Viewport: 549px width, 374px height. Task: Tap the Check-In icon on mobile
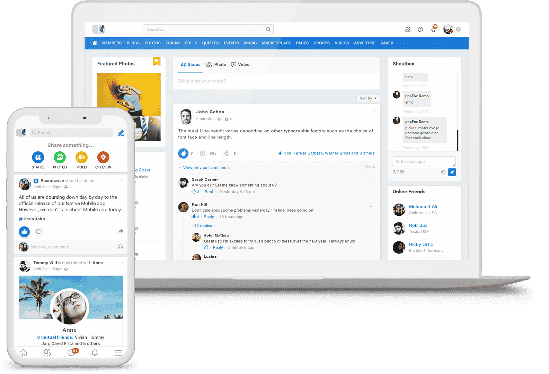(103, 158)
